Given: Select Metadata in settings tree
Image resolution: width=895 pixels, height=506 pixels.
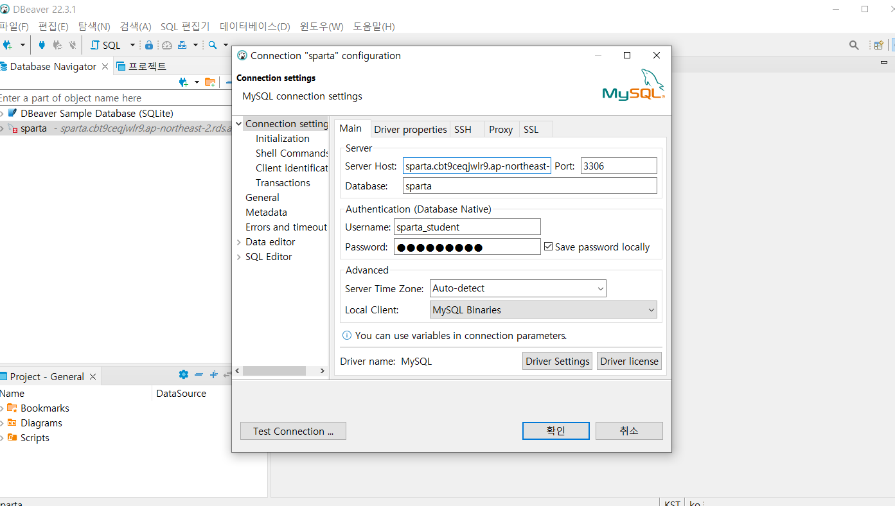Looking at the screenshot, I should coord(266,212).
